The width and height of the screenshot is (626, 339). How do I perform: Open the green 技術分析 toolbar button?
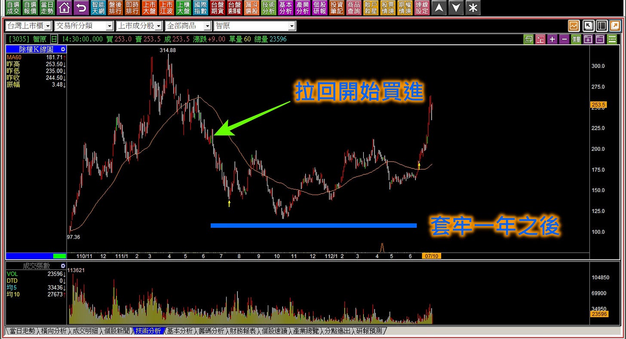tap(268, 8)
